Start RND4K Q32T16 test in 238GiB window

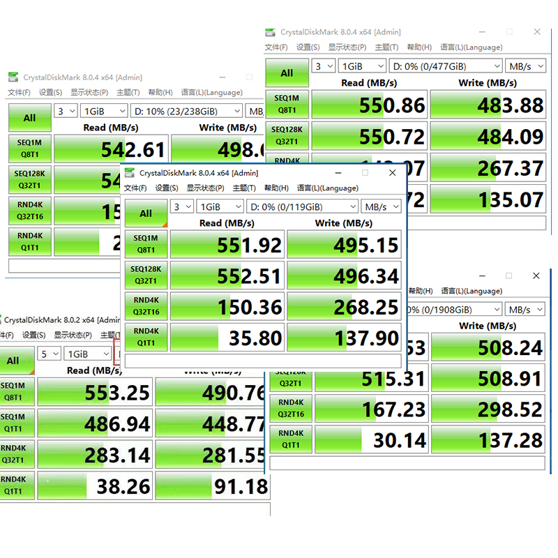coord(30,211)
